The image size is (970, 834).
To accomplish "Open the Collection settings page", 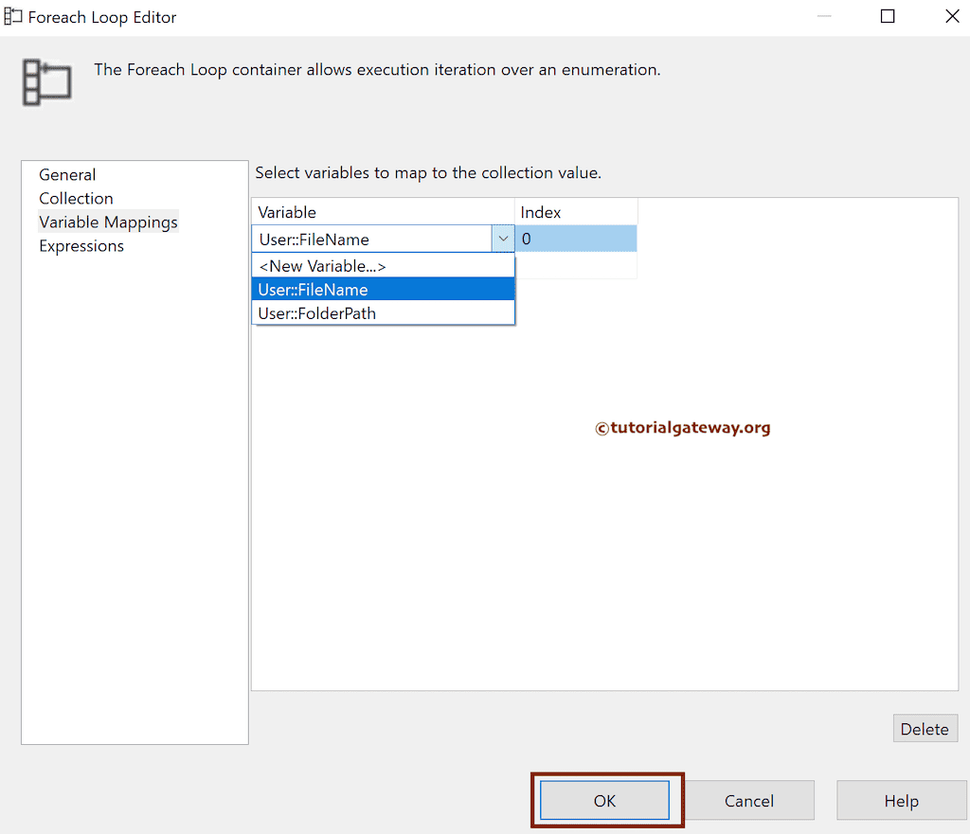I will pyautogui.click(x=76, y=198).
